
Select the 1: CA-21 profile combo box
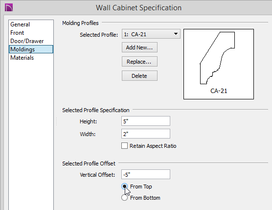point(151,34)
